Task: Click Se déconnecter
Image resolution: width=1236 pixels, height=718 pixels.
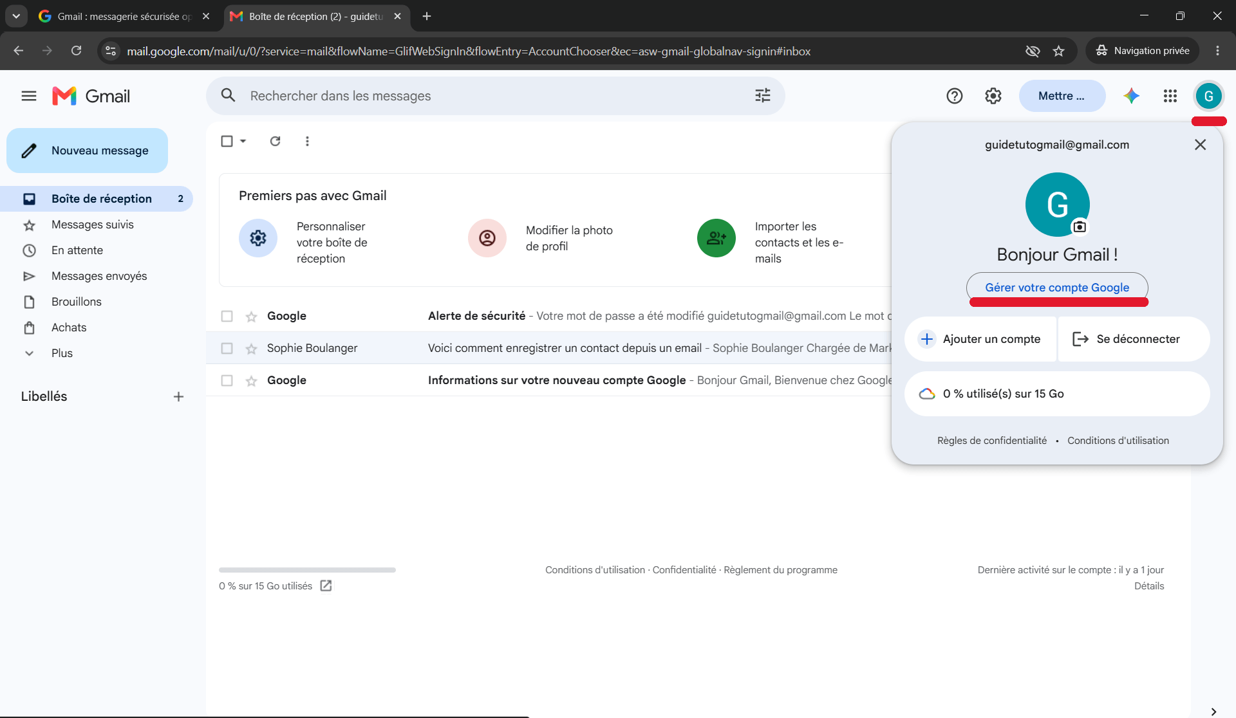Action: 1134,339
